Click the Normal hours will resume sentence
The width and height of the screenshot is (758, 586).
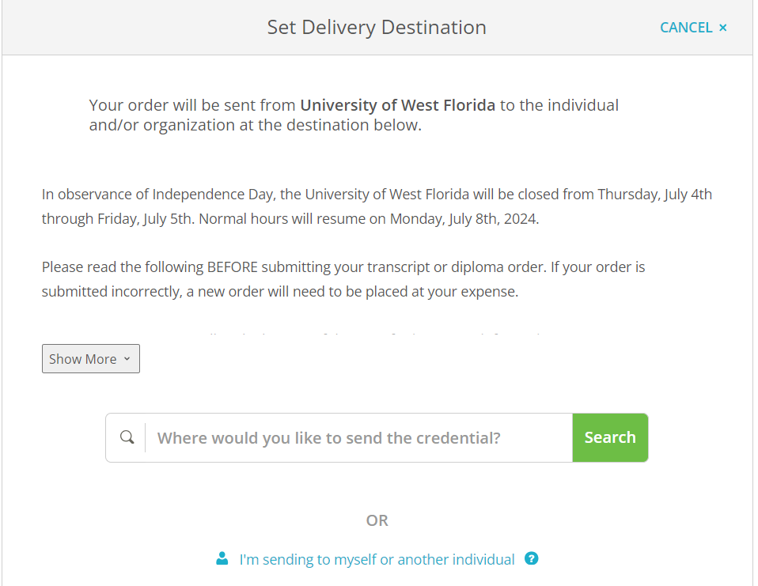pos(369,219)
